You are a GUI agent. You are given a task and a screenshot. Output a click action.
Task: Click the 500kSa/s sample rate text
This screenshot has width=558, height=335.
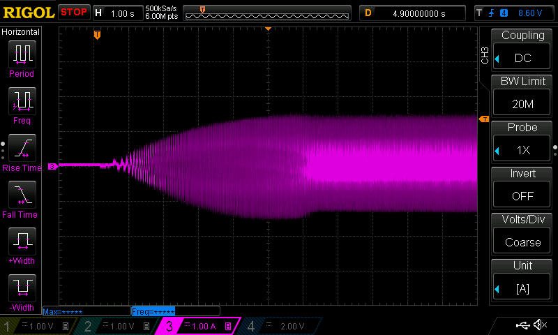(x=161, y=8)
